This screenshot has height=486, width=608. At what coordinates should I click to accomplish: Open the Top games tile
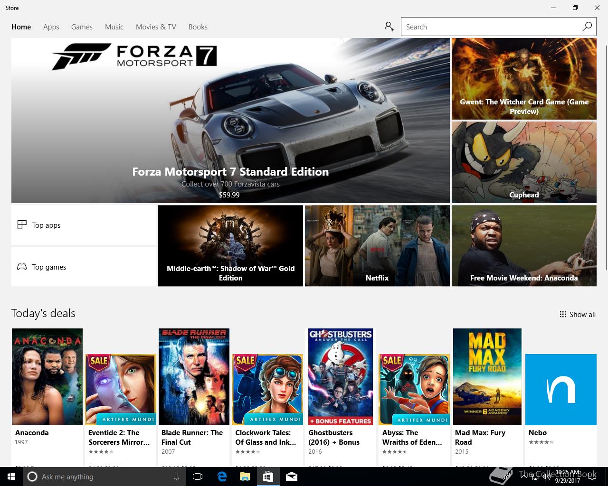tap(84, 267)
